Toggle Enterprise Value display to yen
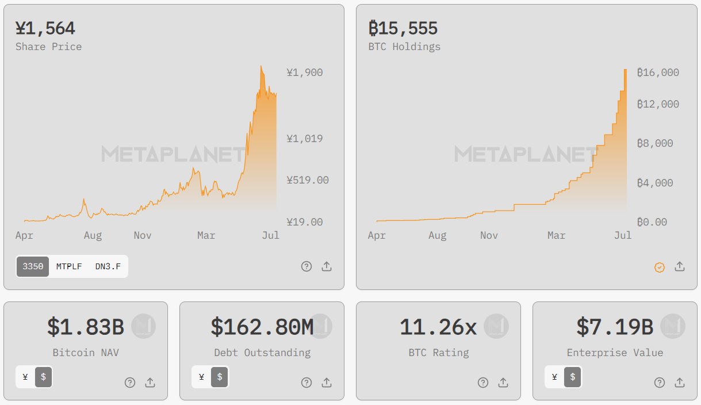This screenshot has height=405, width=701. pos(554,377)
